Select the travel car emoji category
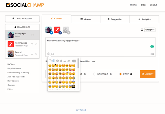The width and height of the screenshot is (165, 114). pos(65,61)
